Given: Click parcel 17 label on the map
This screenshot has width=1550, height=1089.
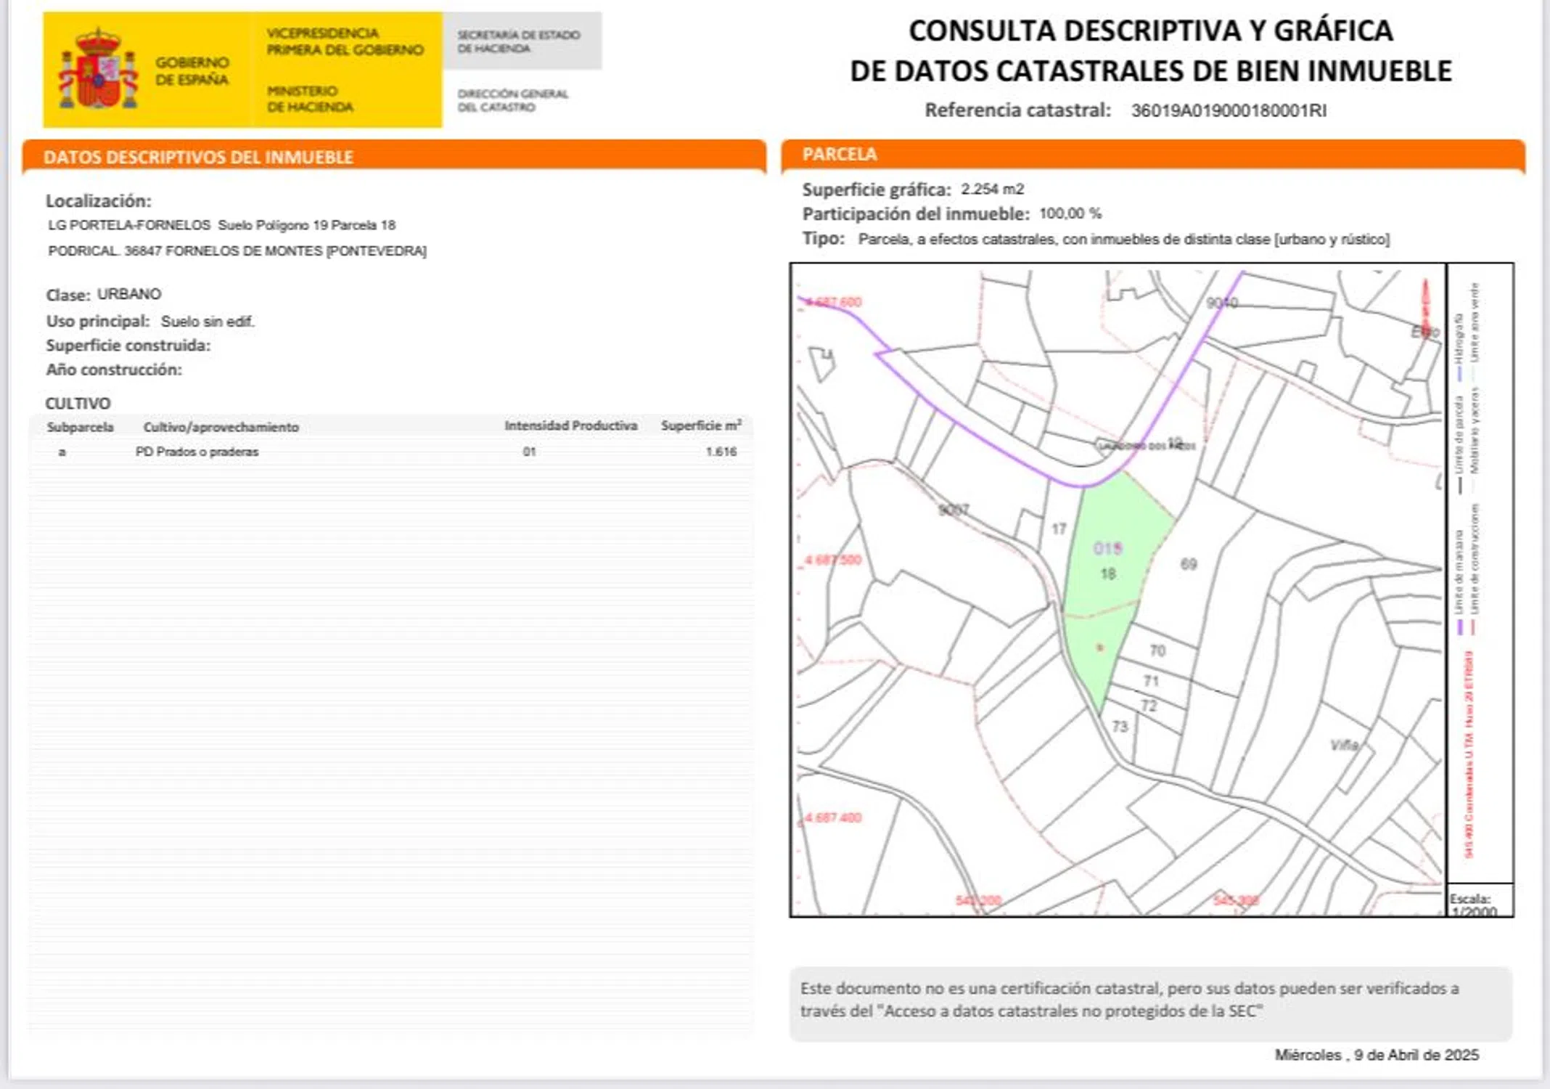Looking at the screenshot, I should point(1059,529).
